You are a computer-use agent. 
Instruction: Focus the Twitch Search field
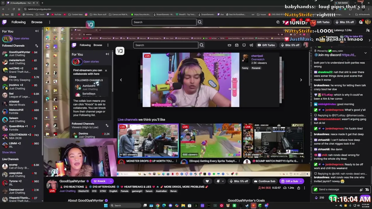164,22
